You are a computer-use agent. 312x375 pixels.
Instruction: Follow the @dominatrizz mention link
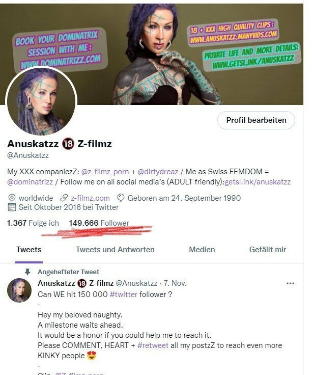click(x=30, y=182)
